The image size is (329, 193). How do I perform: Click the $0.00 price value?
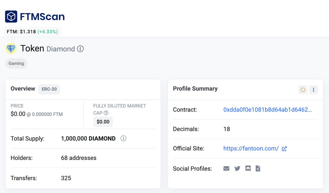[x=18, y=114]
